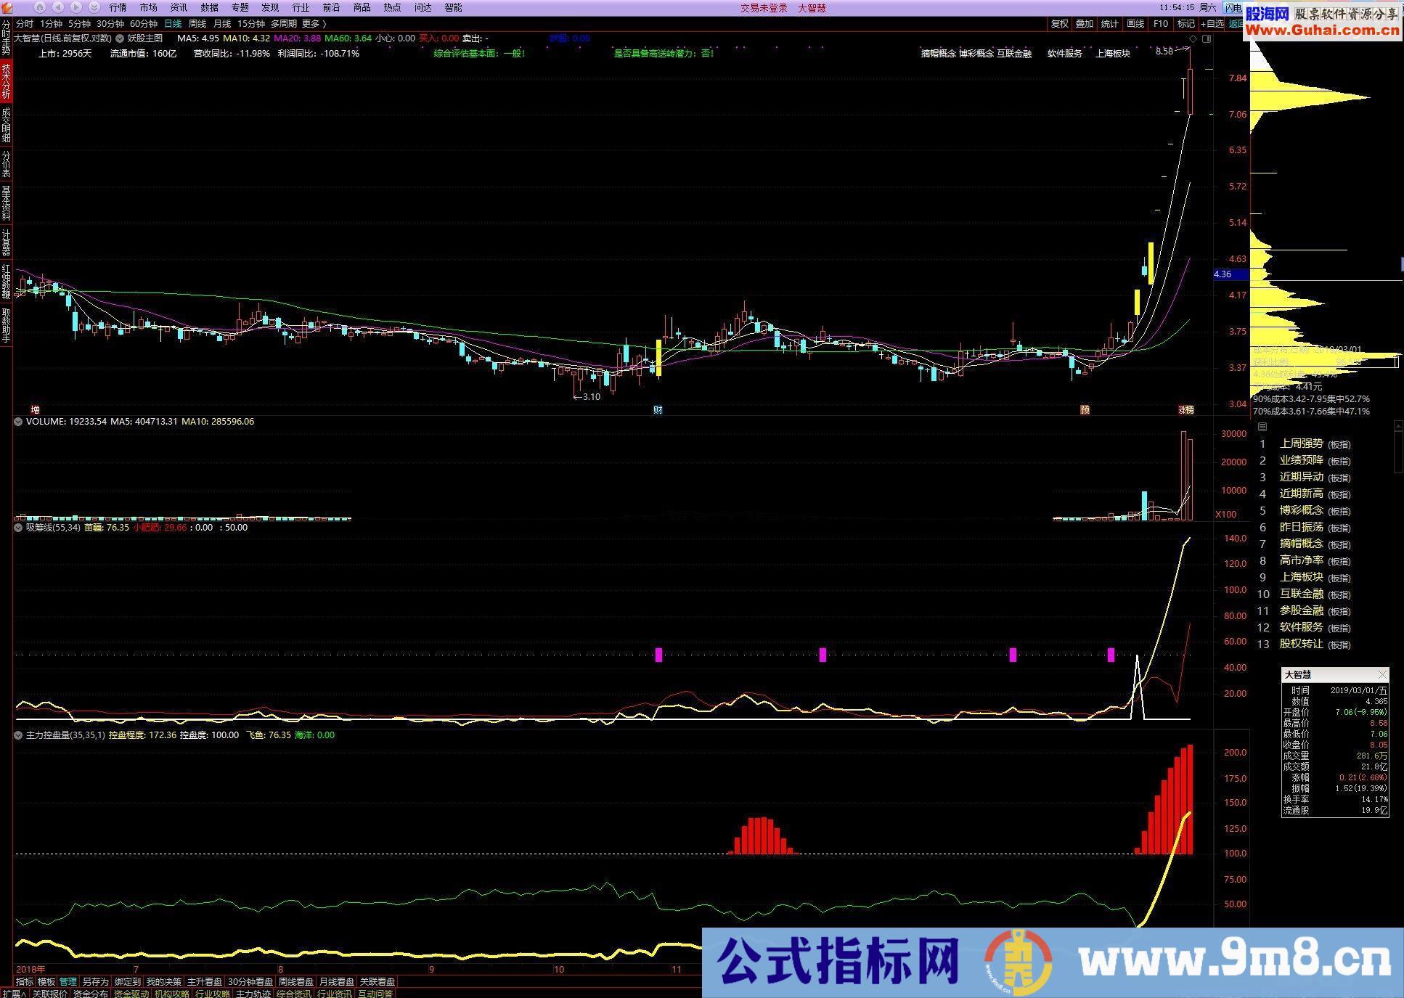This screenshot has width=1404, height=998.
Task: Expand the 吸筹线 indicator dropdown
Action: [18, 528]
